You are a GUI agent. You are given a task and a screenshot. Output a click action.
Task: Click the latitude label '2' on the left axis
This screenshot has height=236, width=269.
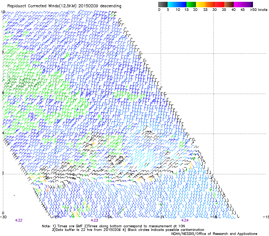click(3, 173)
